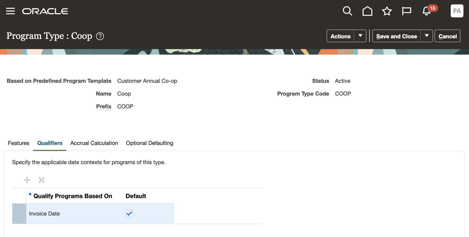469x237 pixels.
Task: Open the PA user profile avatar
Action: coord(457,11)
